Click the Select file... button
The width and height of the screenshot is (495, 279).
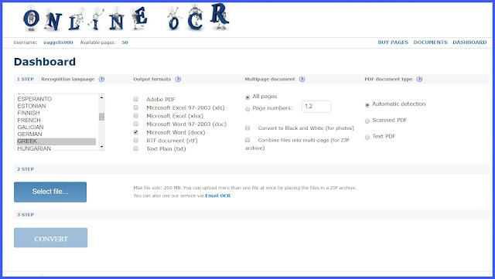[50, 192]
